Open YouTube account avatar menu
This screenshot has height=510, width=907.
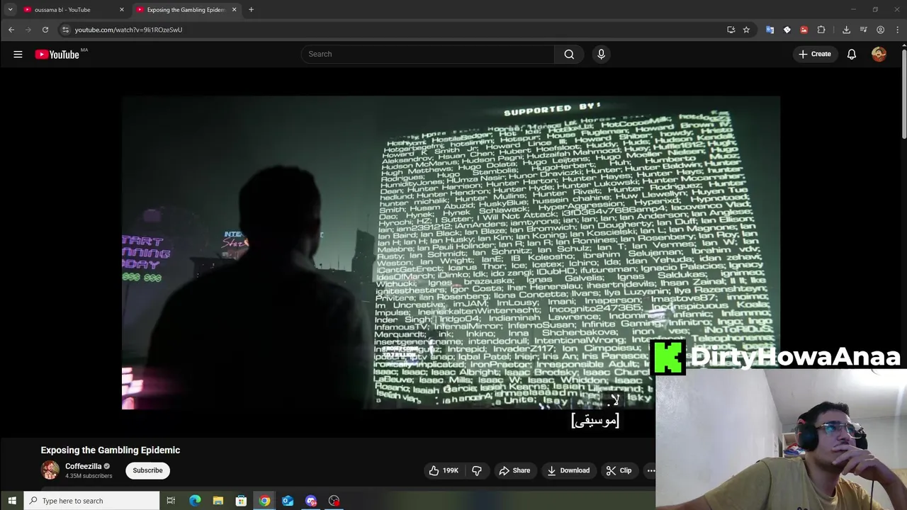(879, 54)
